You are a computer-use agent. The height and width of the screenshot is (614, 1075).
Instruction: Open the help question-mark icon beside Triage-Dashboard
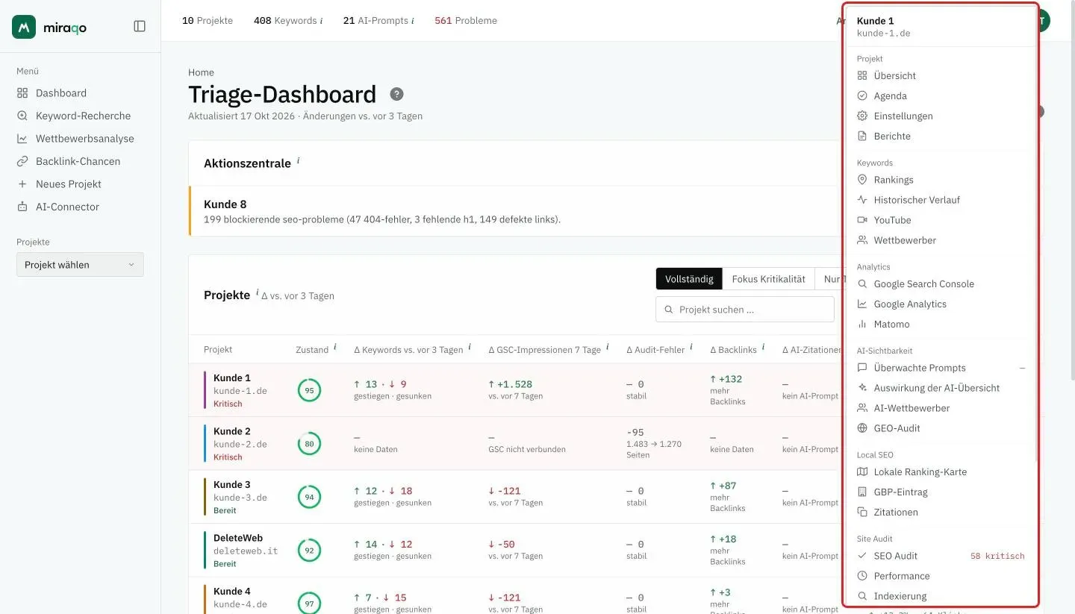(x=397, y=94)
